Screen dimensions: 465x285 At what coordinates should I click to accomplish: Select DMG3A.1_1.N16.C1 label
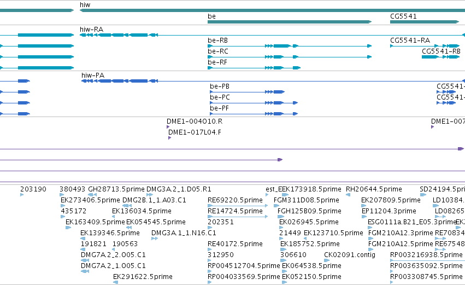coord(184,233)
